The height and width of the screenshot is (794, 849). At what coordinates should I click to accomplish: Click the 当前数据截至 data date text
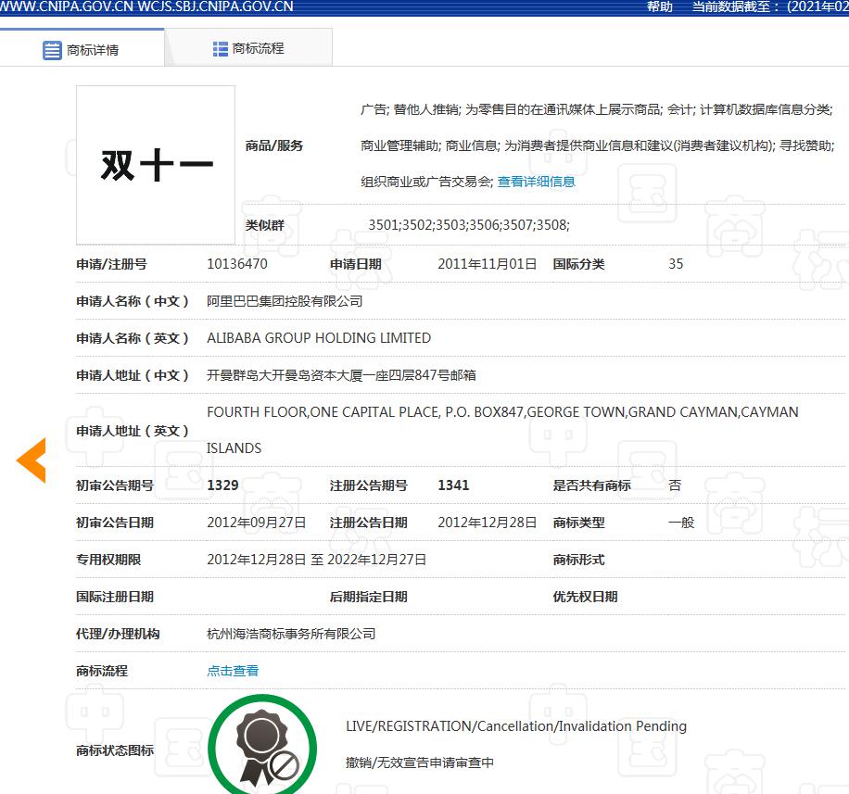point(770,6)
